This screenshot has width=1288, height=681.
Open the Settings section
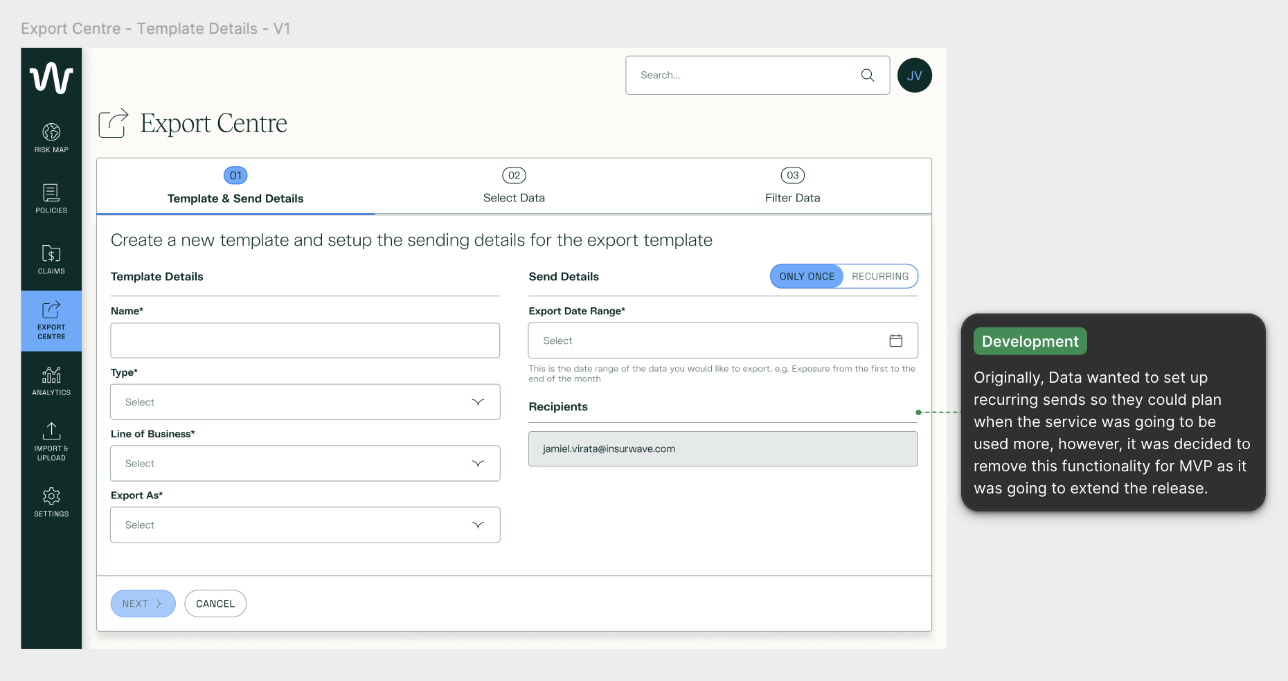[x=51, y=502]
